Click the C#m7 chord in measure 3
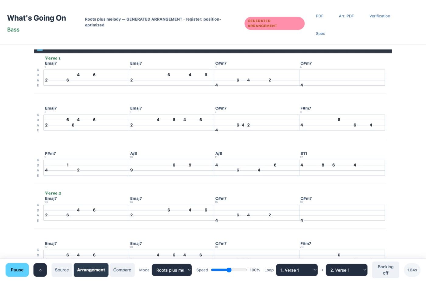The image size is (426, 281). [221, 63]
